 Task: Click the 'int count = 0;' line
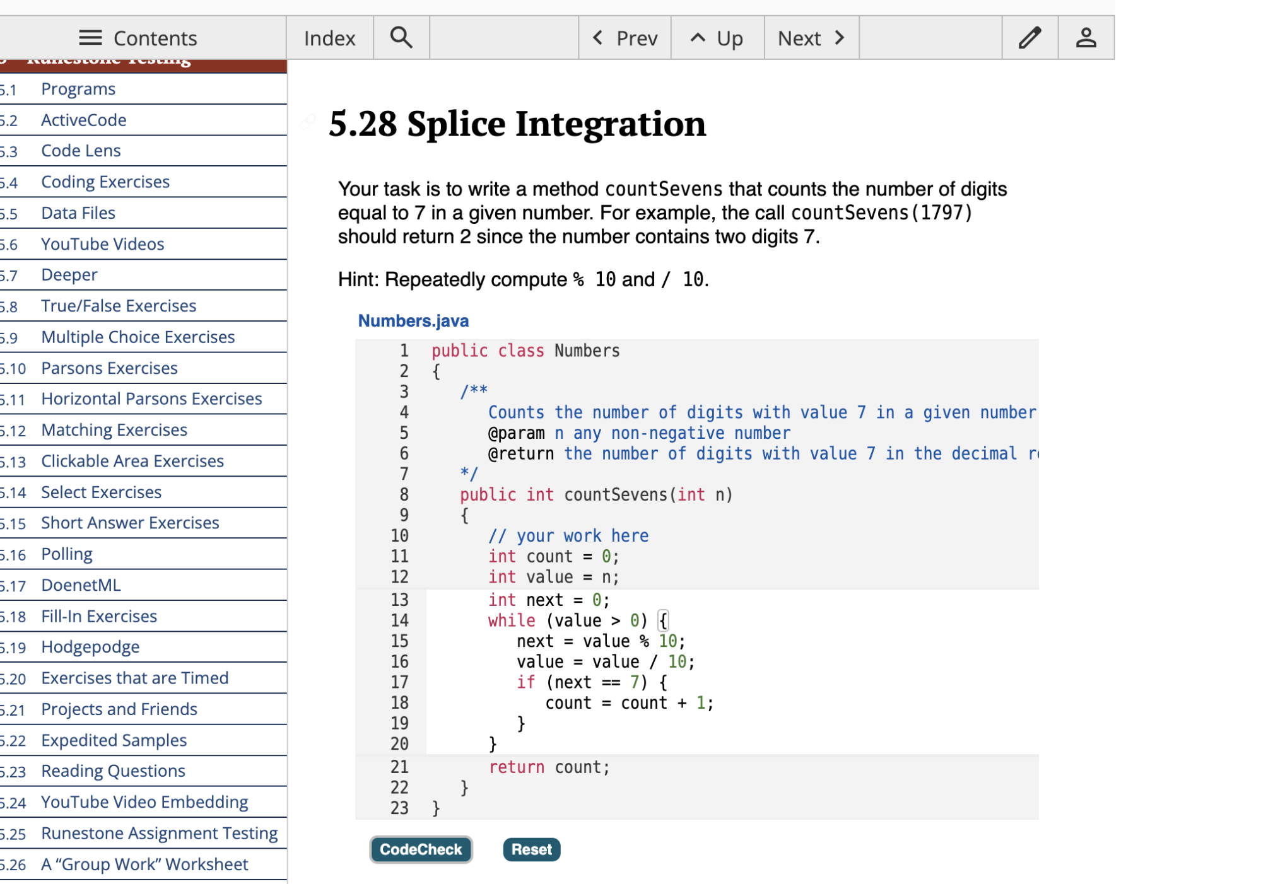click(x=554, y=557)
